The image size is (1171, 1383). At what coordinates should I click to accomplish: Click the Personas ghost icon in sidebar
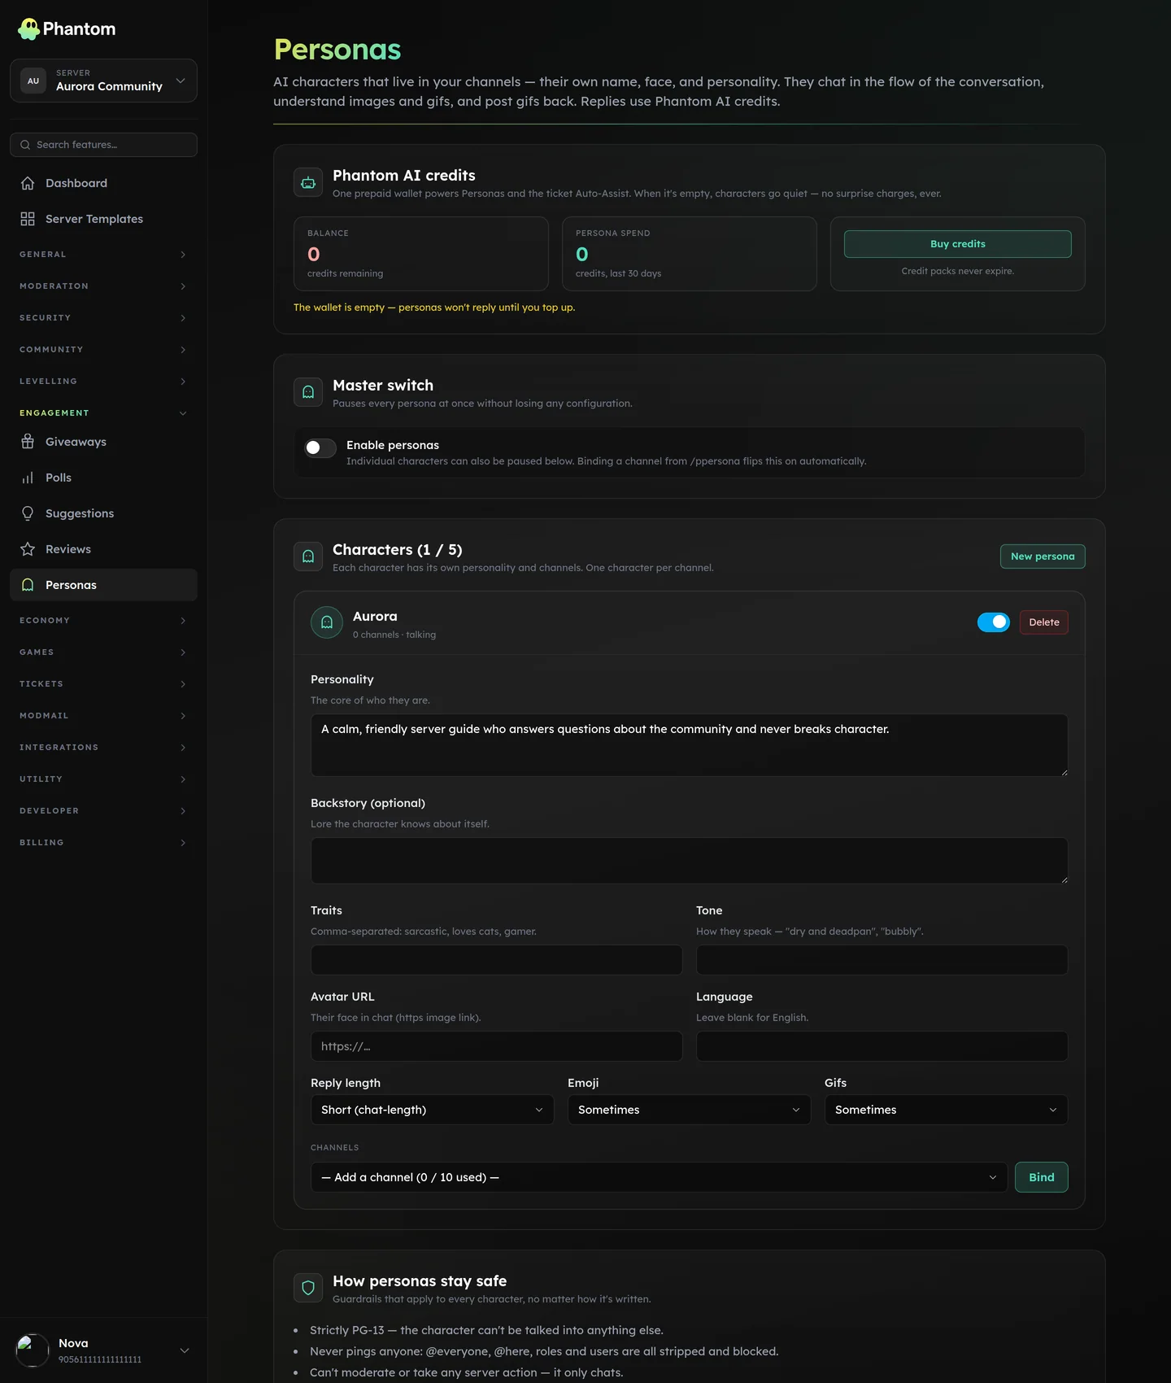tap(28, 585)
